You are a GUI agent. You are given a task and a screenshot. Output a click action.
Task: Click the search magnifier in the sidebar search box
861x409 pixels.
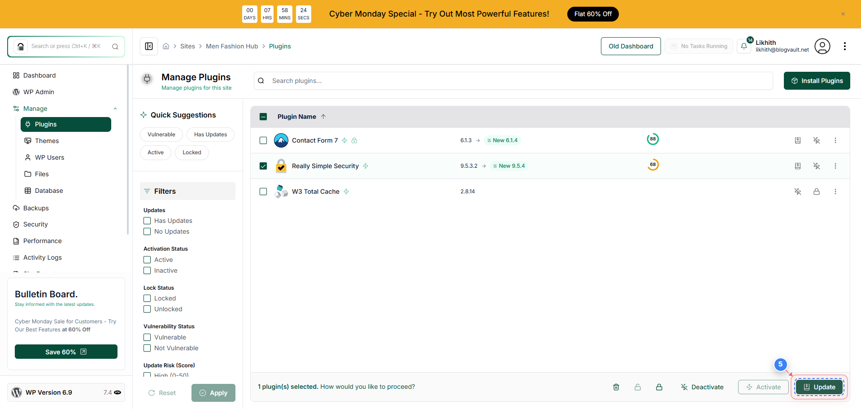(115, 46)
